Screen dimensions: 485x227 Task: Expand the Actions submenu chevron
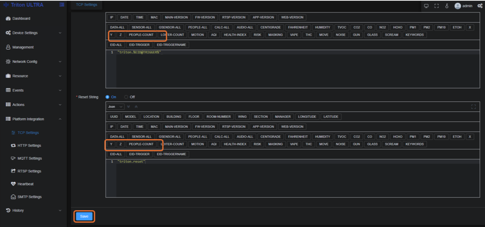(x=60, y=104)
